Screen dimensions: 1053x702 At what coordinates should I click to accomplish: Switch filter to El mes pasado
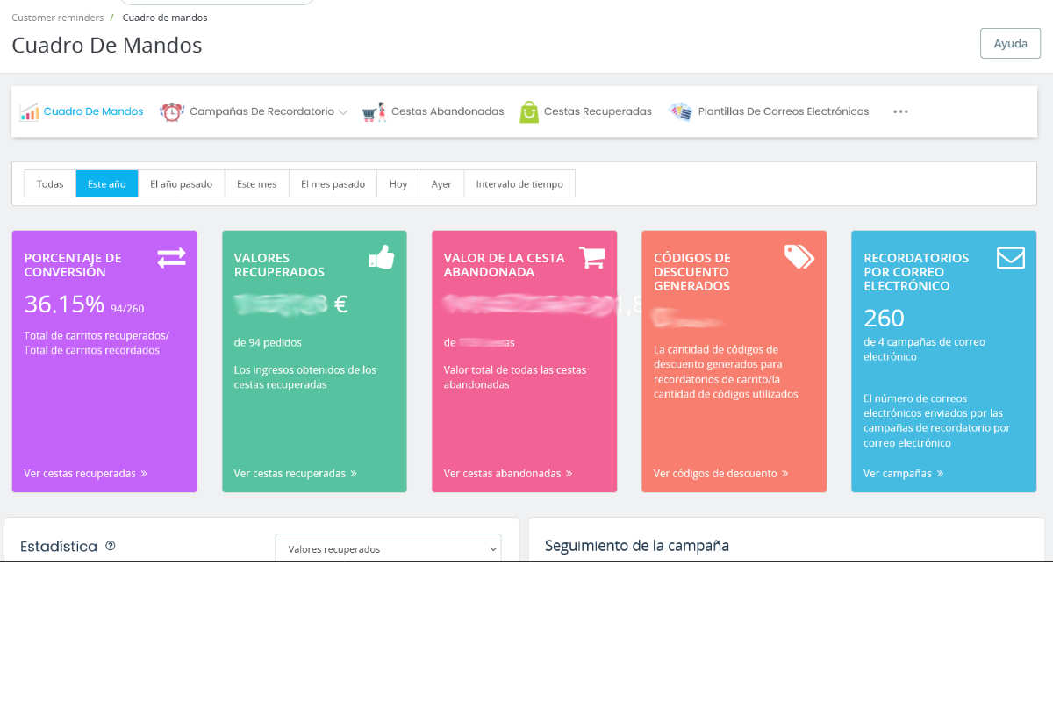[333, 184]
